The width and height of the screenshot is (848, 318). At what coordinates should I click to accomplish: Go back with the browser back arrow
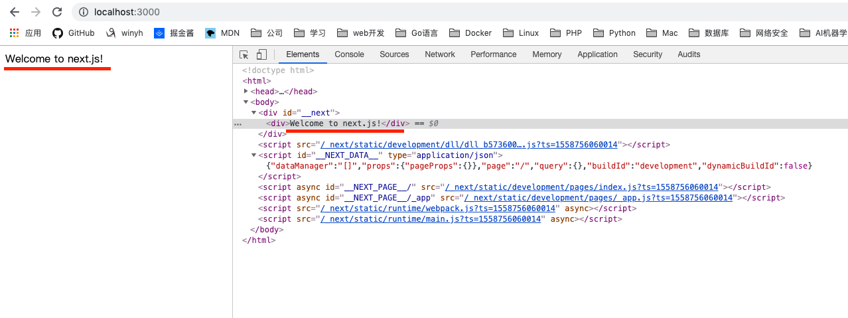[x=14, y=12]
